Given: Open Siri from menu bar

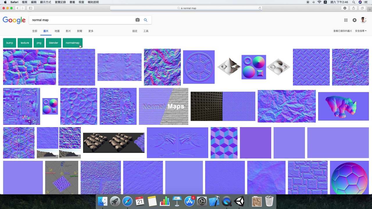Looking at the screenshot, I should [360, 2].
